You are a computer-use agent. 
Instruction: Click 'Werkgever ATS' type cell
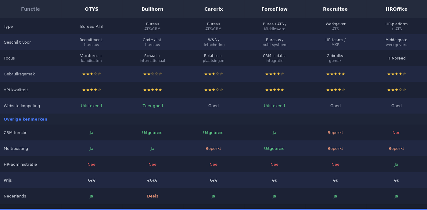335,27
